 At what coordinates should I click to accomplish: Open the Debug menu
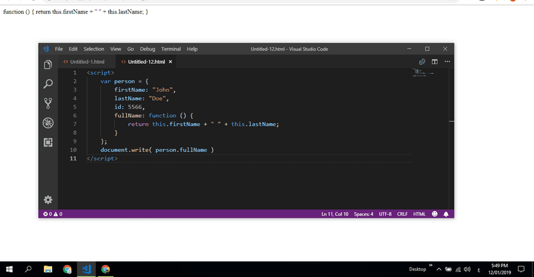point(148,49)
